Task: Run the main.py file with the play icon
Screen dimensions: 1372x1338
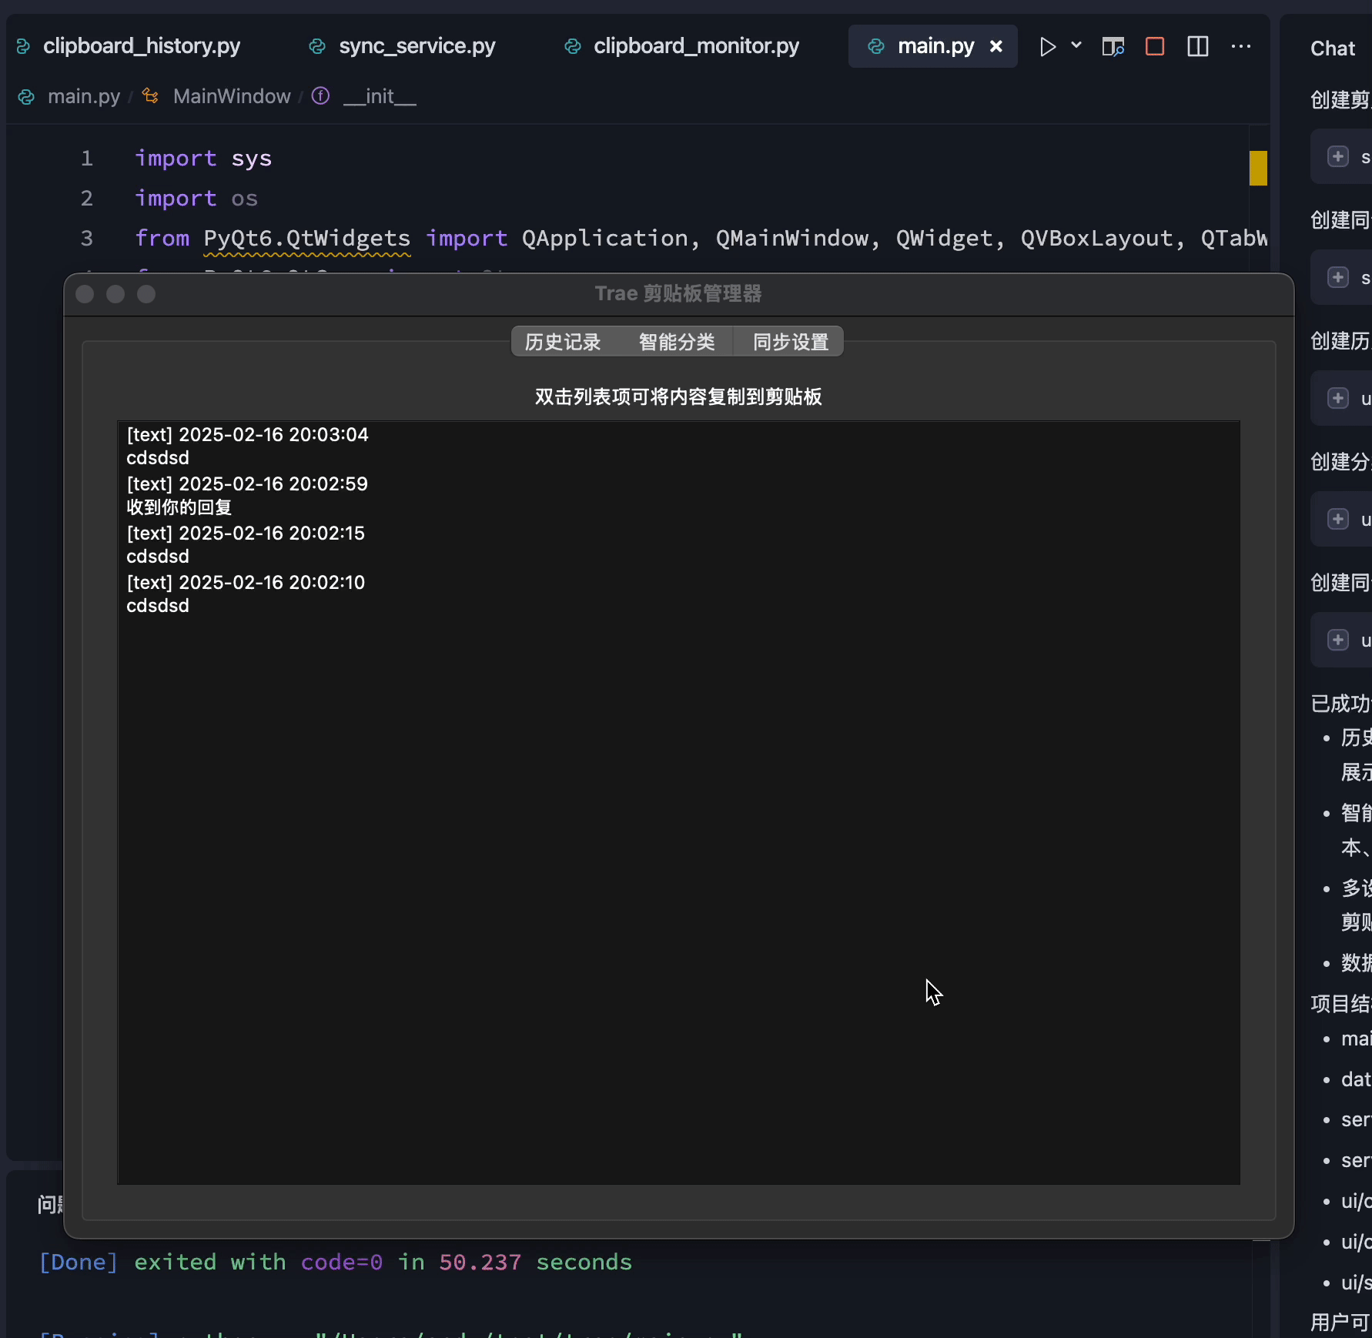Action: 1046,46
